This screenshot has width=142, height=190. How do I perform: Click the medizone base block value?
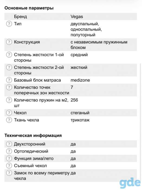point(80,80)
